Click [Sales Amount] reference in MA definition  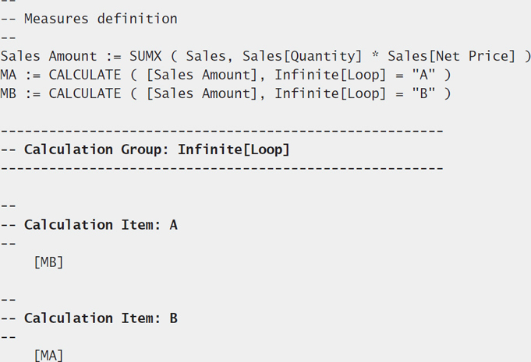[x=202, y=75]
